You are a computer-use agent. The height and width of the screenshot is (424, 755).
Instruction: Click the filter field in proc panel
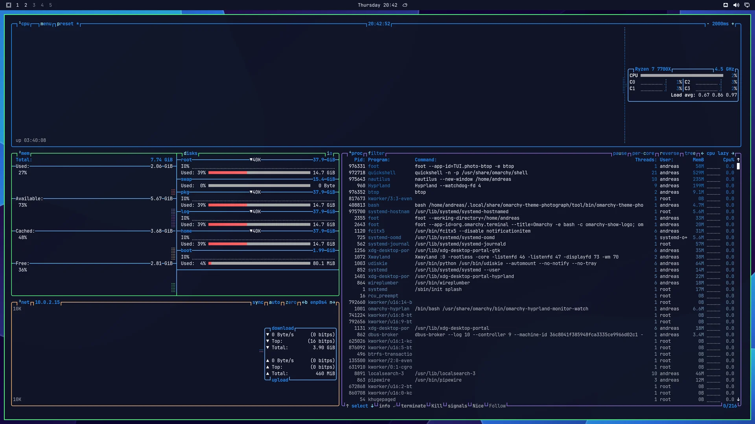pyautogui.click(x=376, y=154)
